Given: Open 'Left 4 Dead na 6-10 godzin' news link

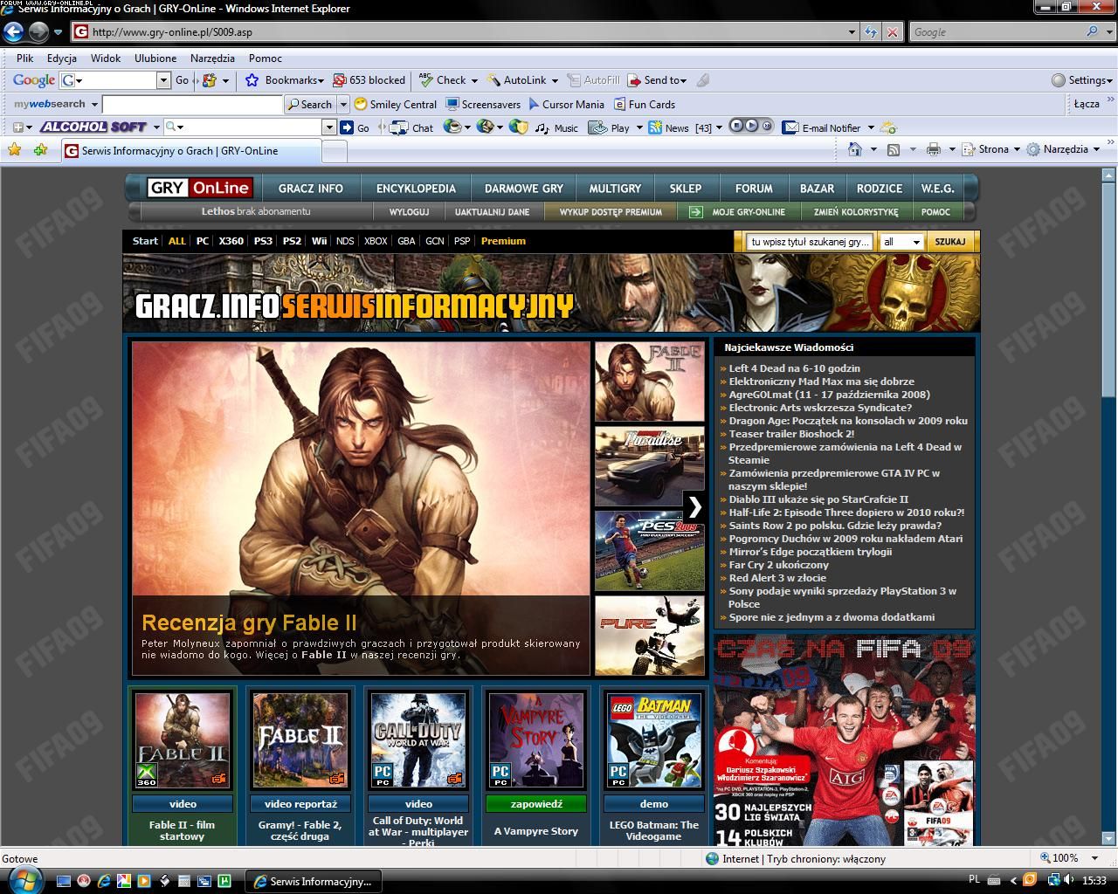Looking at the screenshot, I should (x=795, y=368).
